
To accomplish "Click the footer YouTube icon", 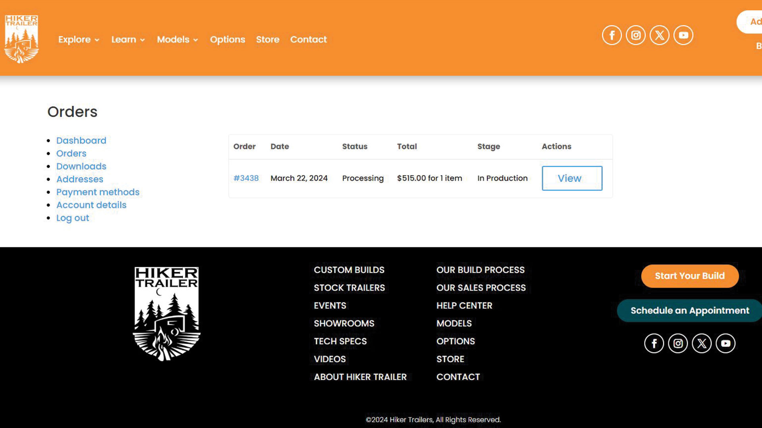I will [x=725, y=343].
